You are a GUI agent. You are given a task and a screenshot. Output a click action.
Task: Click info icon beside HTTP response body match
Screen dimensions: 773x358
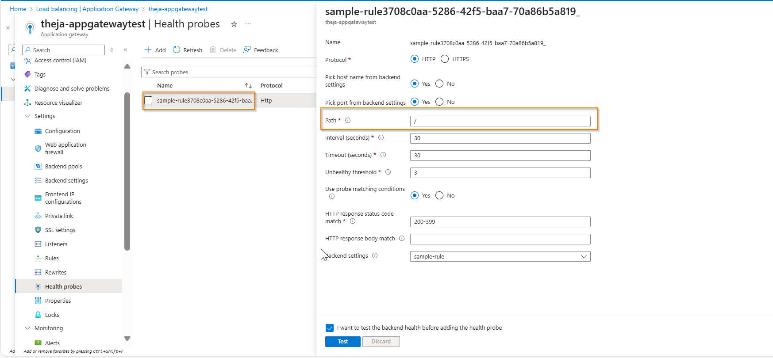pyautogui.click(x=402, y=238)
